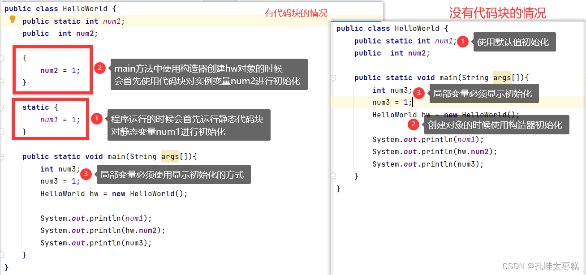Click 'num2 = 1;' inside the instance block
586x275 pixels.
pyautogui.click(x=60, y=71)
